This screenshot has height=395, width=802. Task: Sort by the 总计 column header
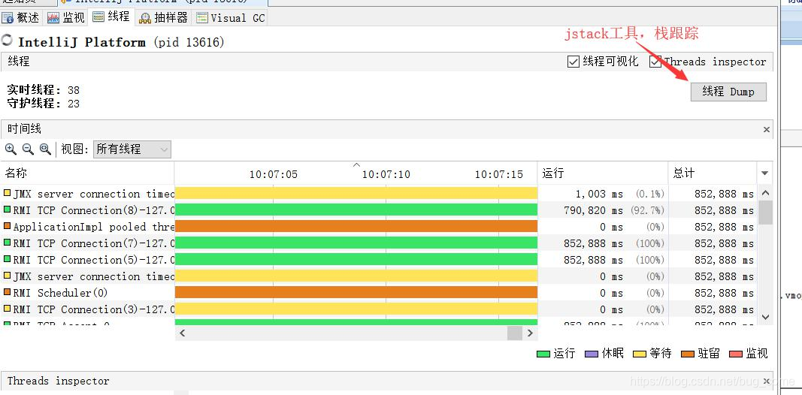point(712,173)
